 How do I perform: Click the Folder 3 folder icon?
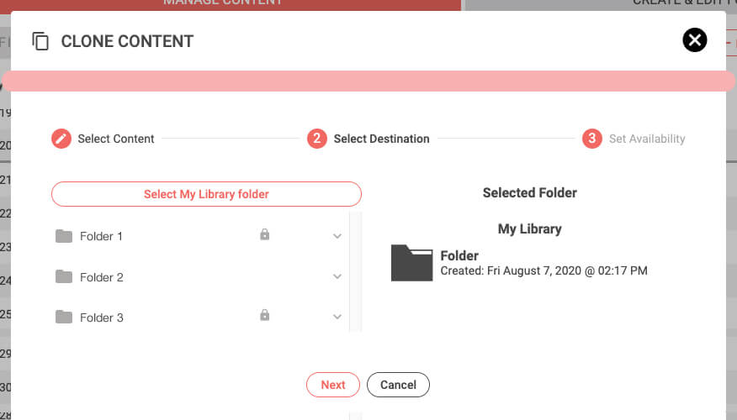click(x=64, y=318)
